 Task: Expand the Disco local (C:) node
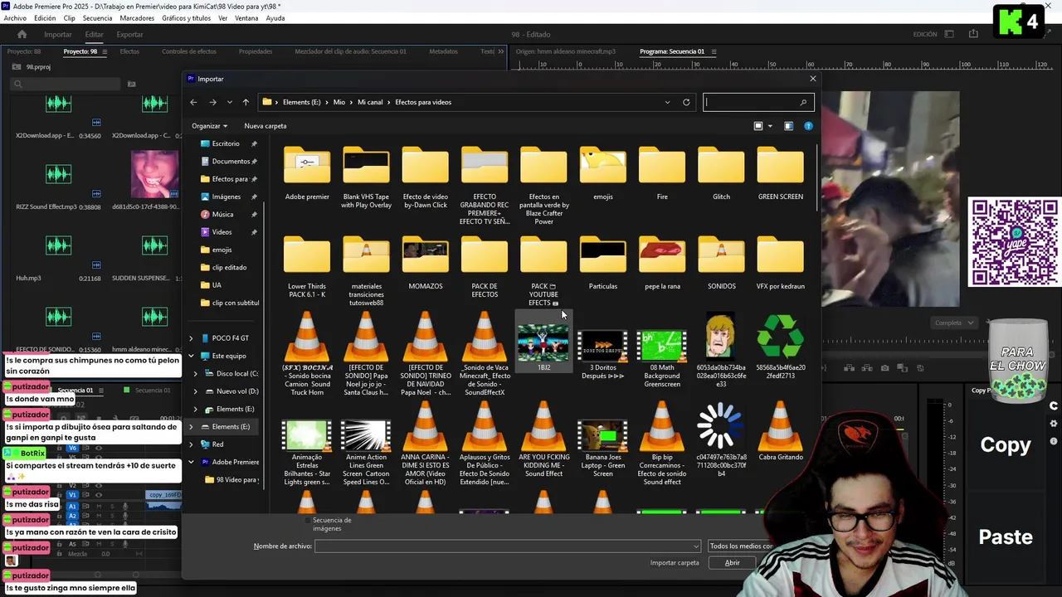196,373
